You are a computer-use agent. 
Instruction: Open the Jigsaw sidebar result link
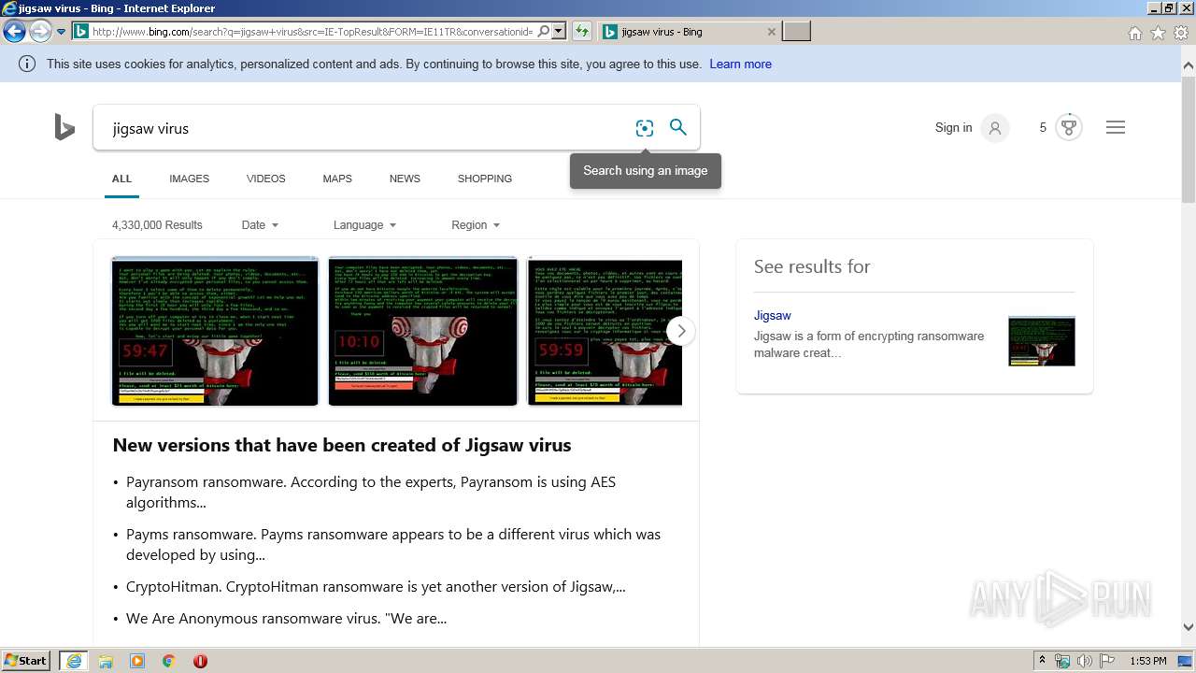(773, 316)
